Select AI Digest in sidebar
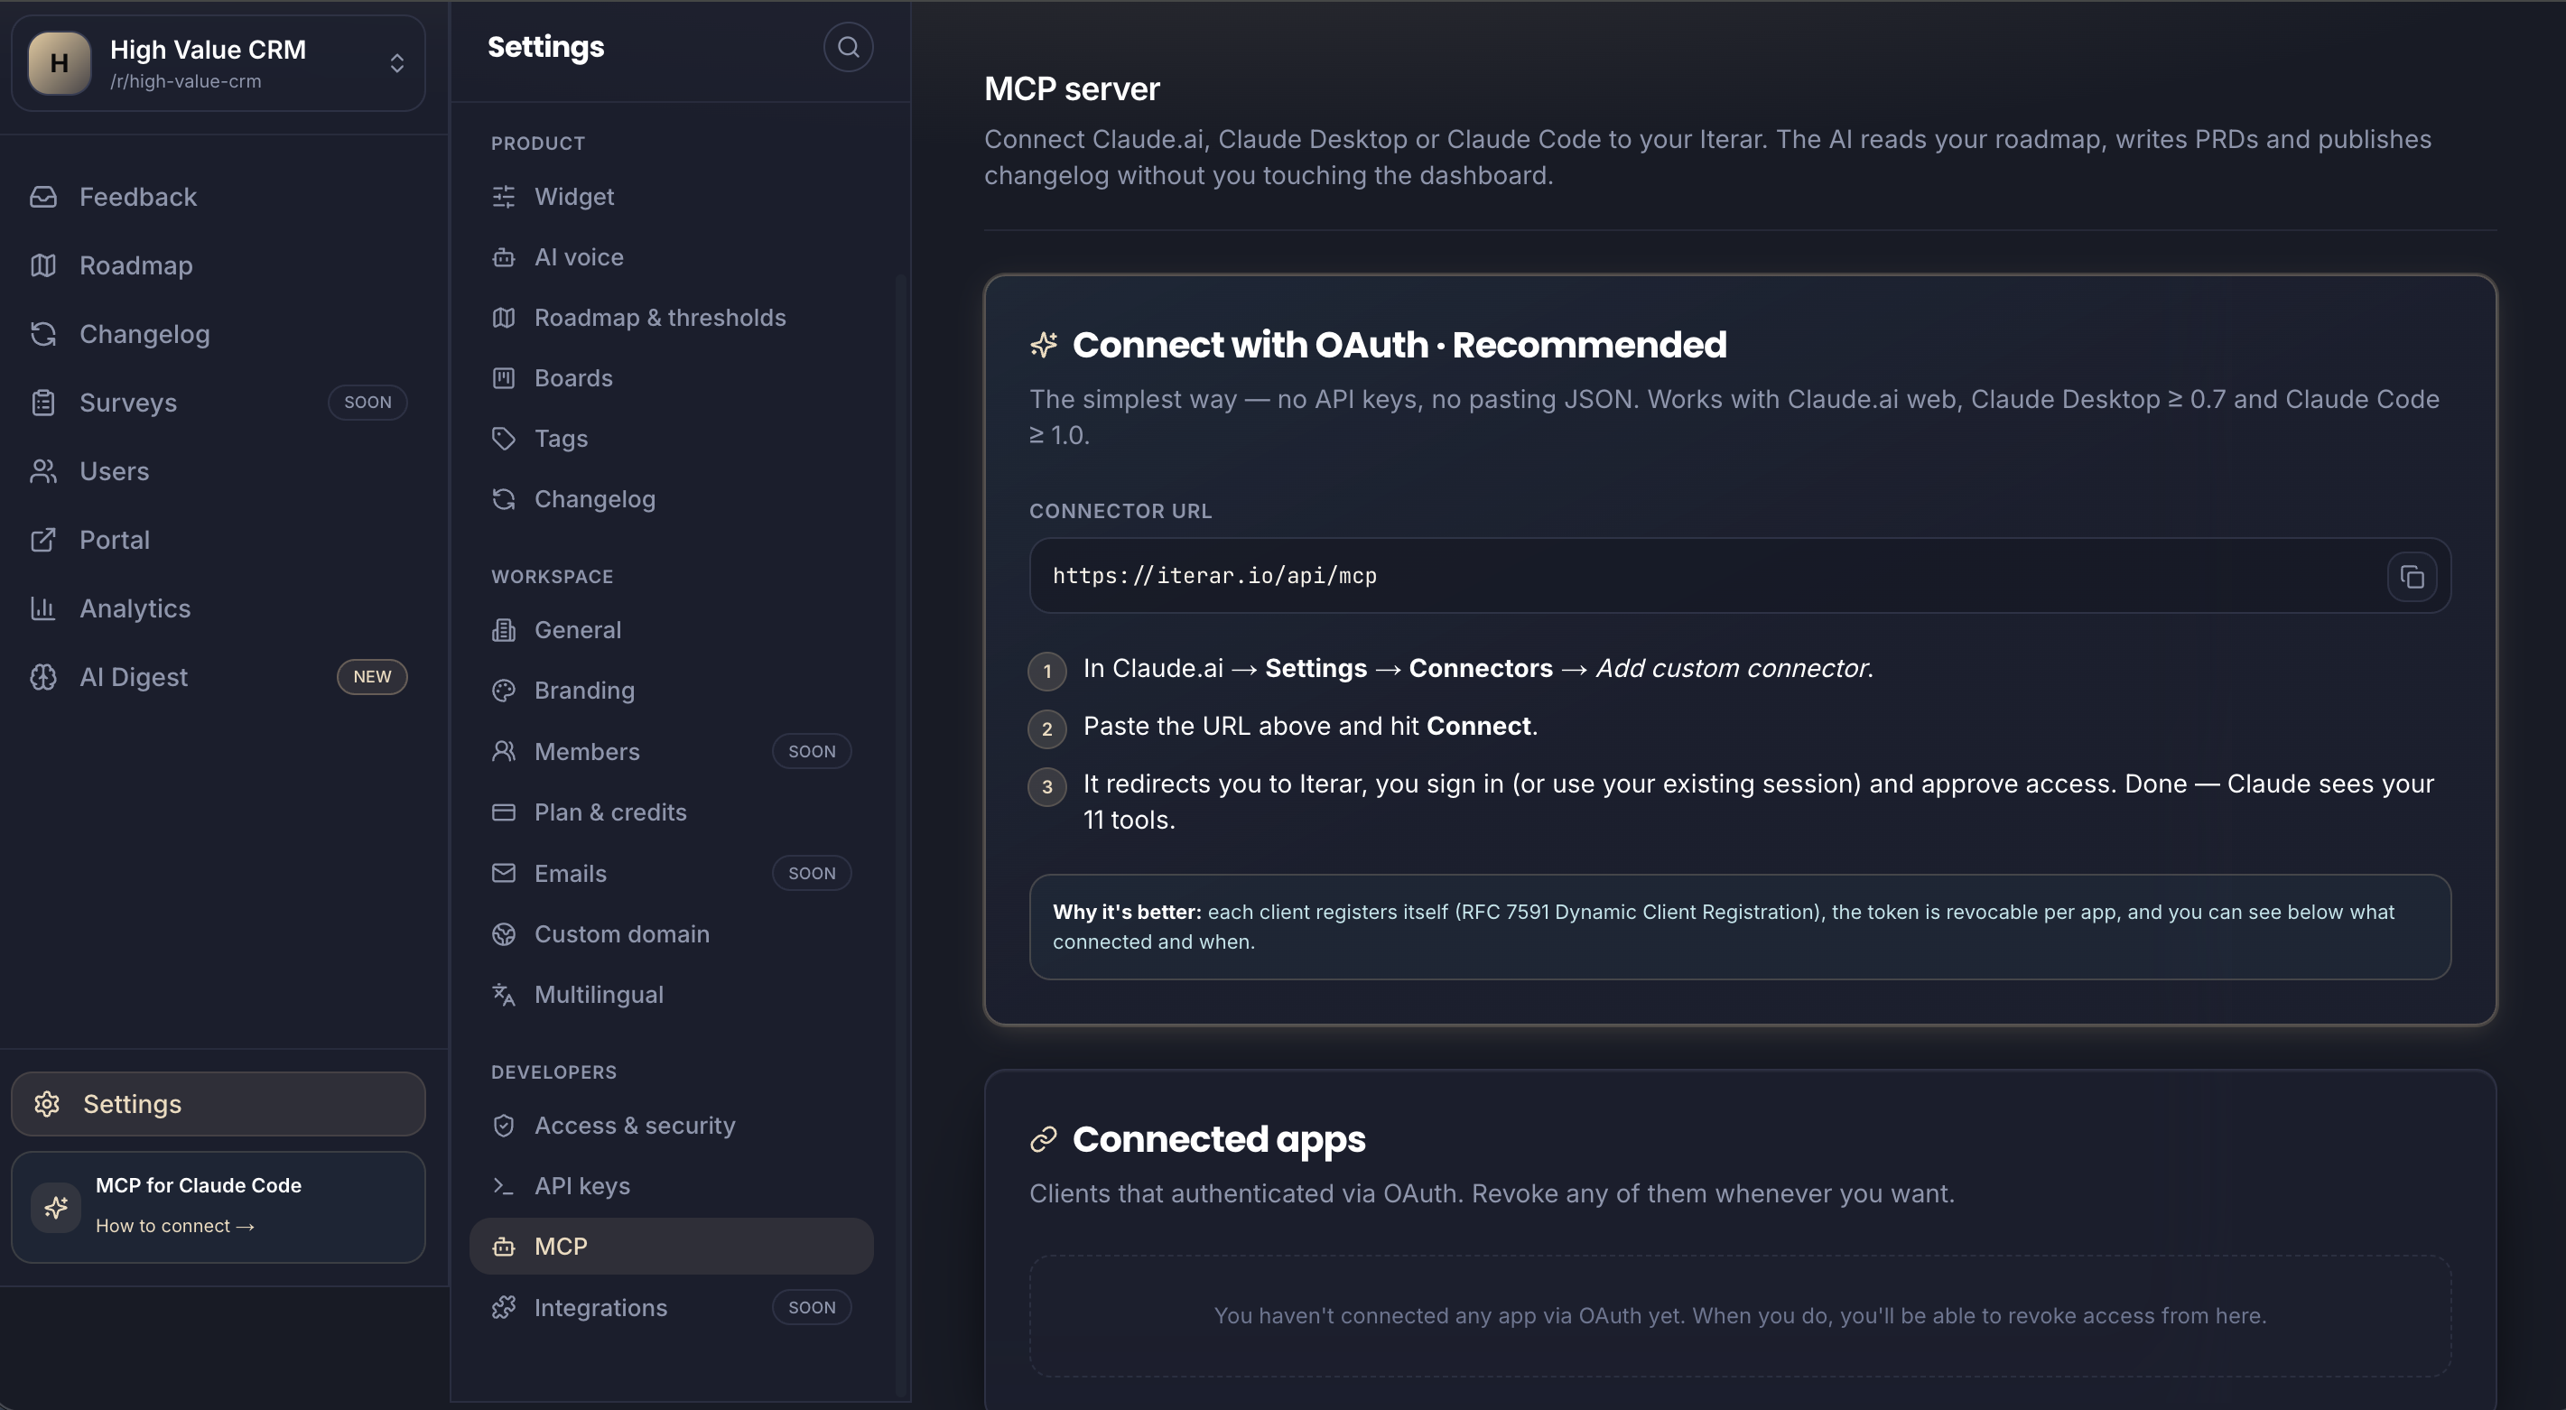Screen dimensions: 2566x1410 218,677
